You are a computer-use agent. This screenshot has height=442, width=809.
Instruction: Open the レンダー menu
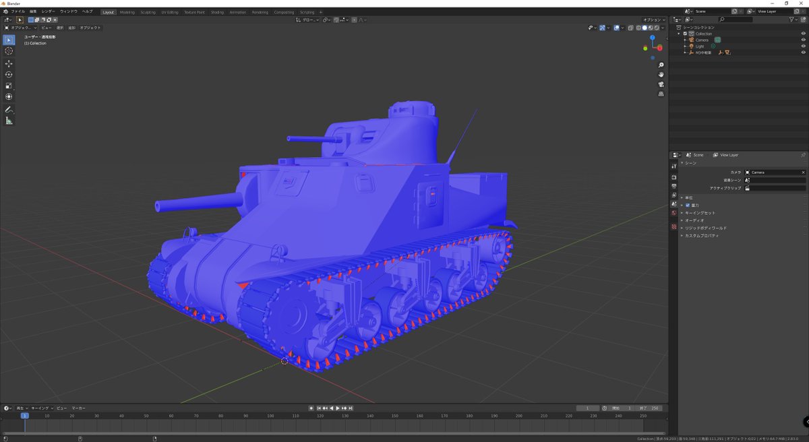pos(49,11)
